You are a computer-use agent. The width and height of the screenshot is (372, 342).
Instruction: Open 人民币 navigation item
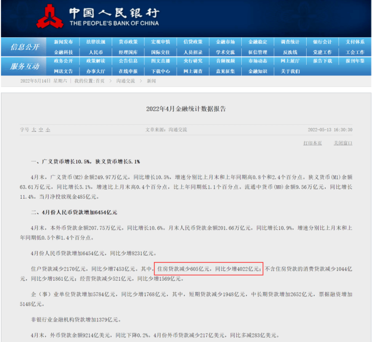[96, 52]
